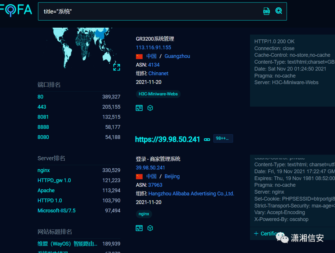Filter results by port 443
The width and height of the screenshot is (335, 253).
pos(42,107)
